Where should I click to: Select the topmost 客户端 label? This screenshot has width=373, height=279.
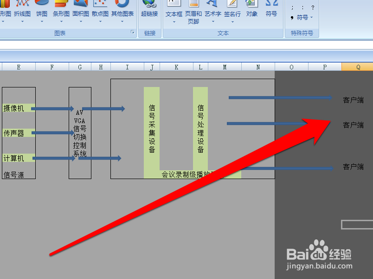pyautogui.click(x=353, y=100)
